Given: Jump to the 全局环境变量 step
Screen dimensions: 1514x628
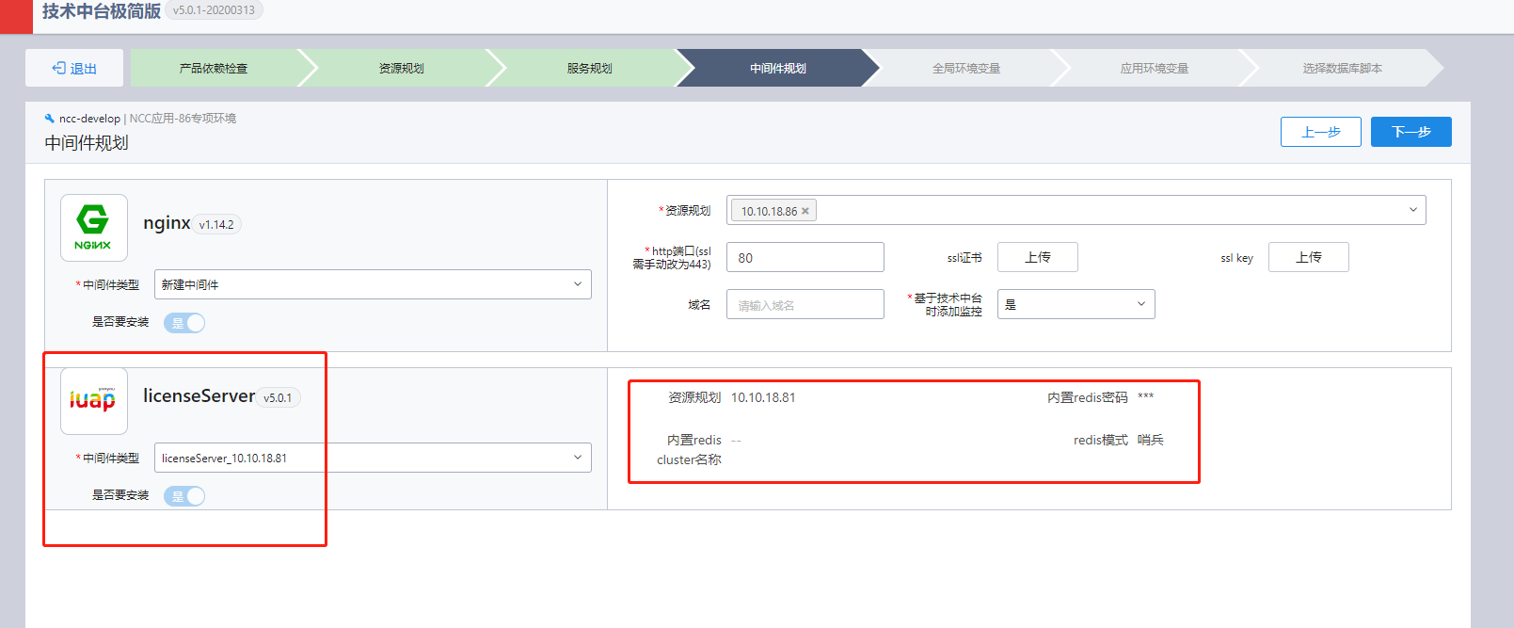Looking at the screenshot, I should coord(966,69).
